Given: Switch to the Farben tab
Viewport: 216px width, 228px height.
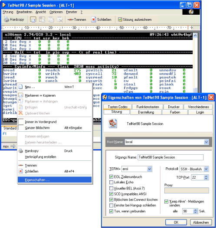Looking at the screenshot, I should click(x=175, y=112).
